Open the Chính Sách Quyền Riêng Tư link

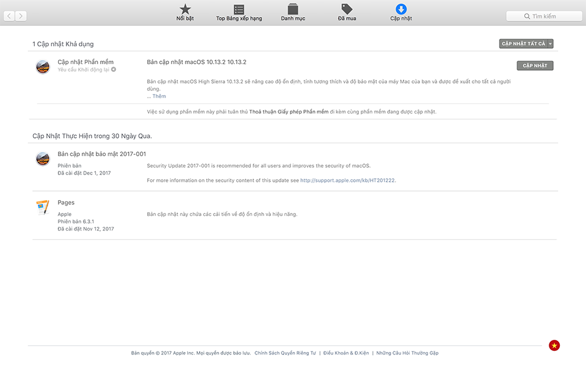(x=285, y=353)
